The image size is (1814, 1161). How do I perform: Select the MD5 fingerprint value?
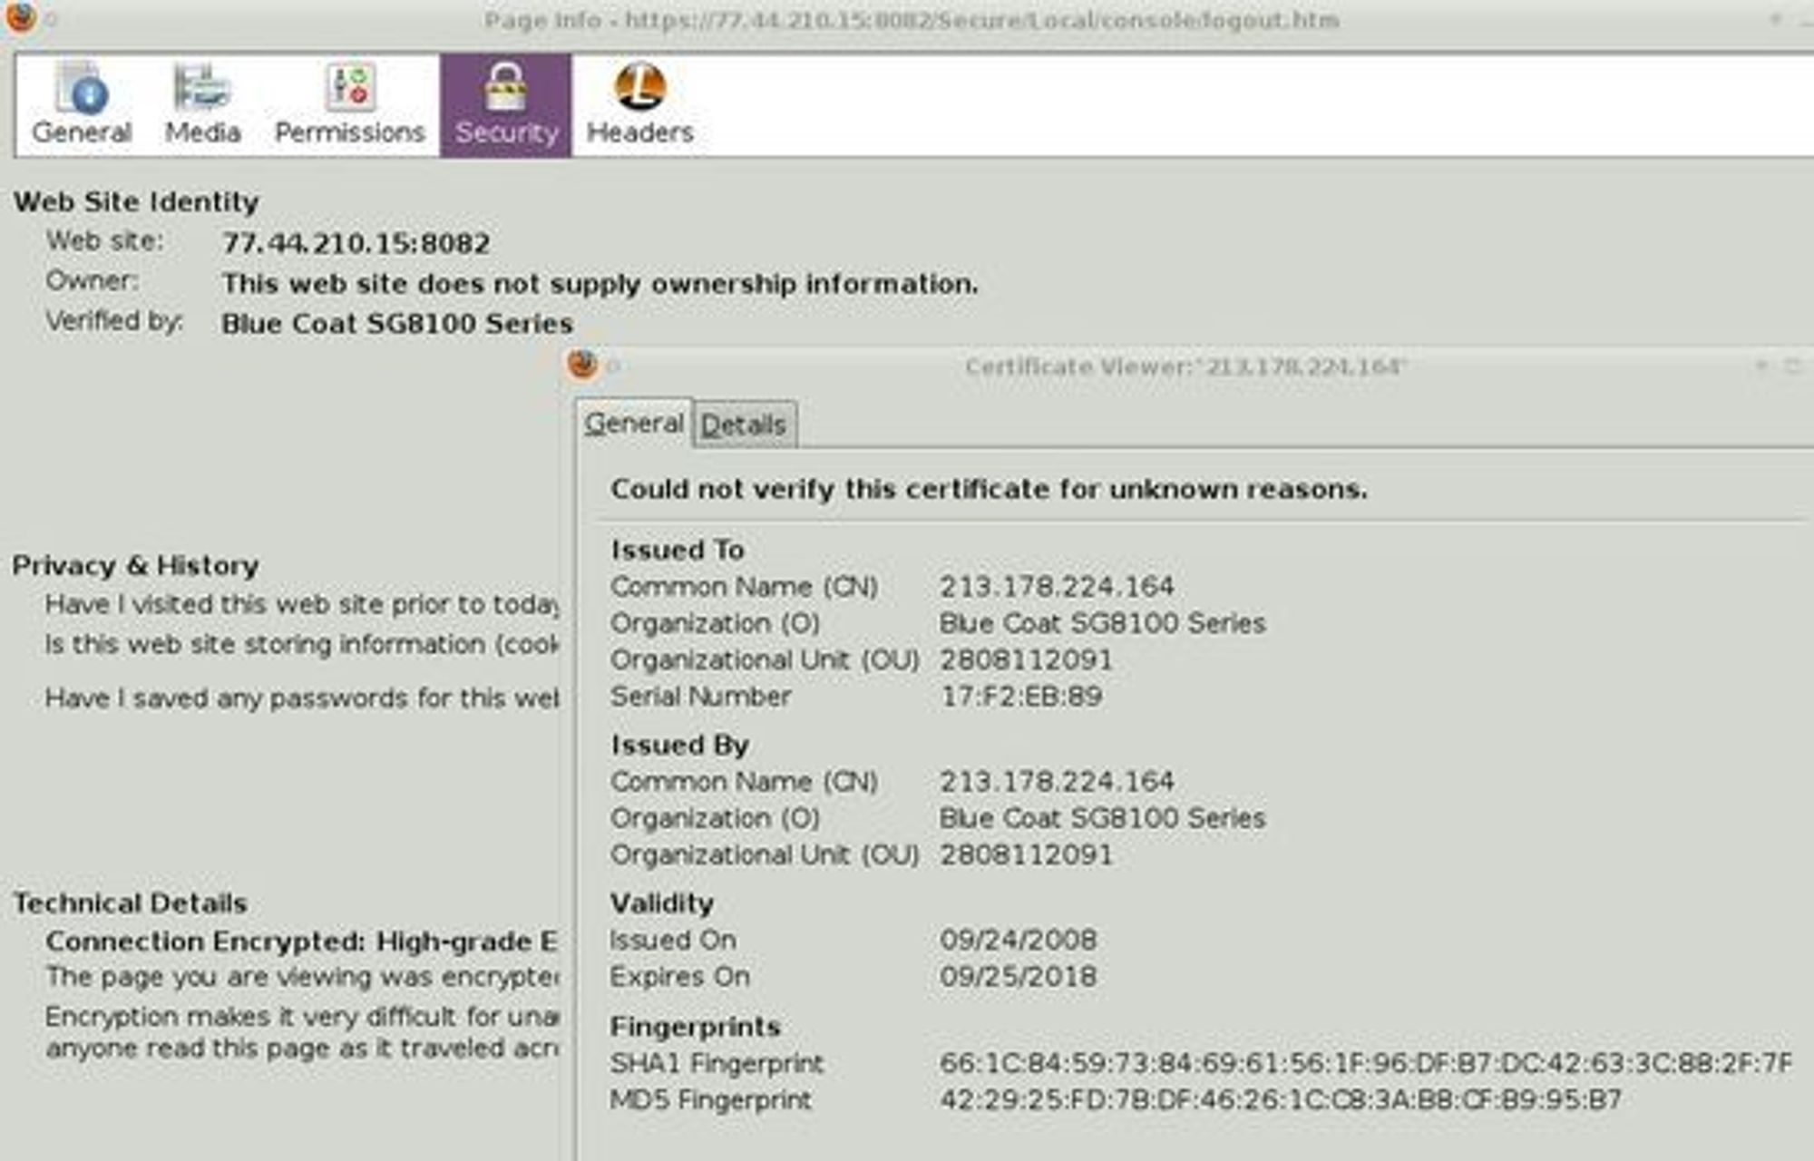[x=1281, y=1100]
